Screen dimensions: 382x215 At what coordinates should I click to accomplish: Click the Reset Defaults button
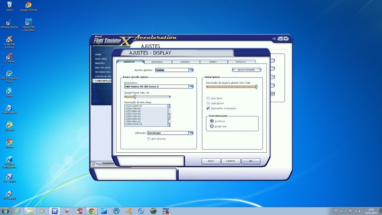[x=246, y=70]
